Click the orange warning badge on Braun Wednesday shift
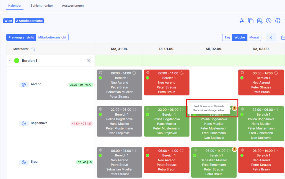Screen dimensions: 285x179 tap(234, 149)
